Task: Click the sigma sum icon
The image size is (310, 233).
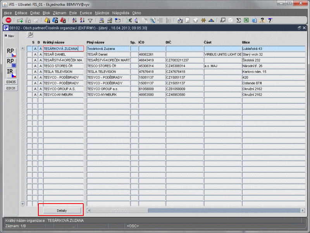Action: 239,21
